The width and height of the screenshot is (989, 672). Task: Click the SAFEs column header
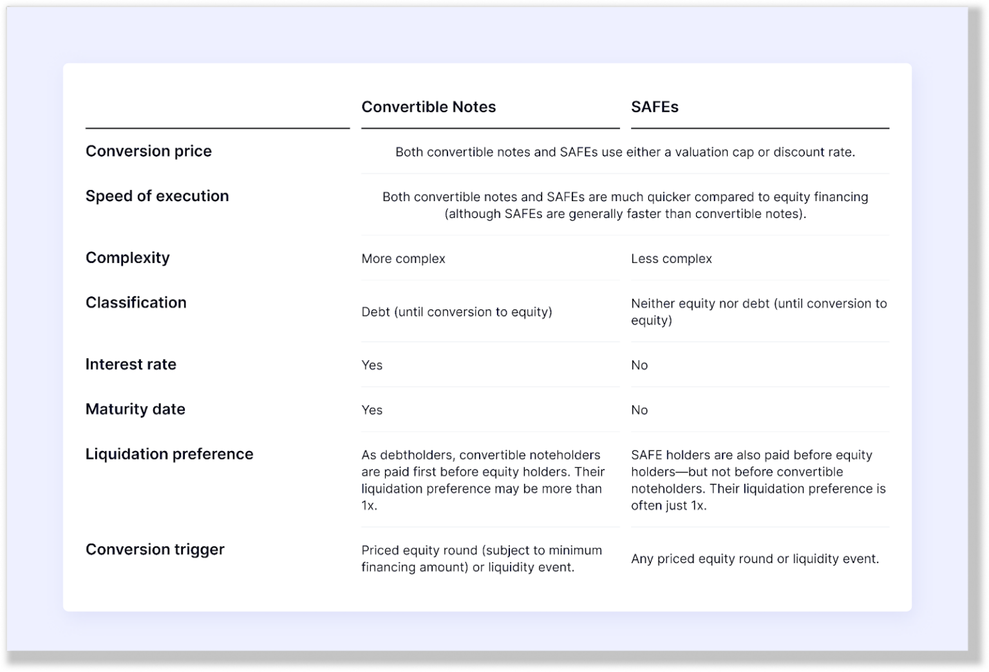654,107
